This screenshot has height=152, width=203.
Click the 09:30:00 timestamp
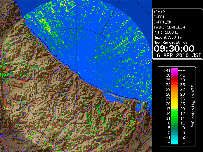[174, 48]
